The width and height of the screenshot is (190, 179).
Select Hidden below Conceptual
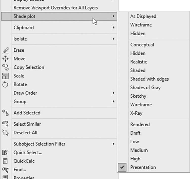tap(153, 53)
